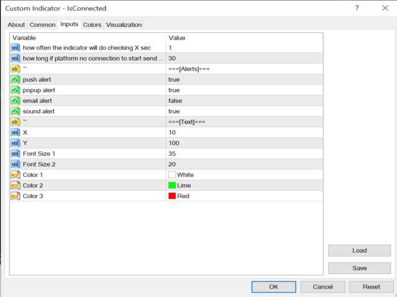Click the value 30 for no connection duration
This screenshot has width=397, height=297.
coord(172,58)
